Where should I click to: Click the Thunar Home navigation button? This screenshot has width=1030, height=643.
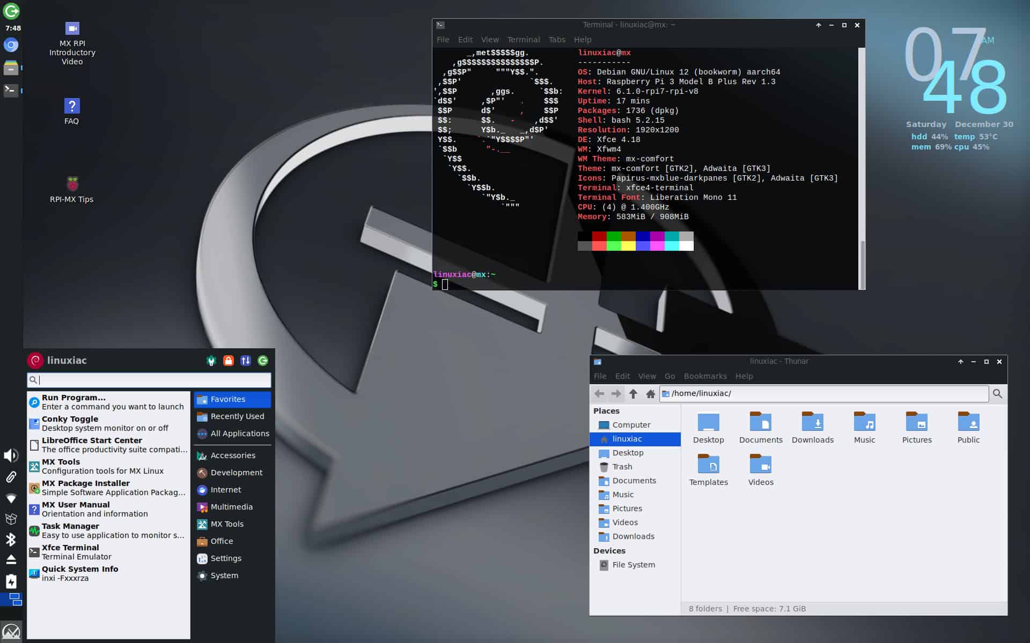click(x=651, y=394)
